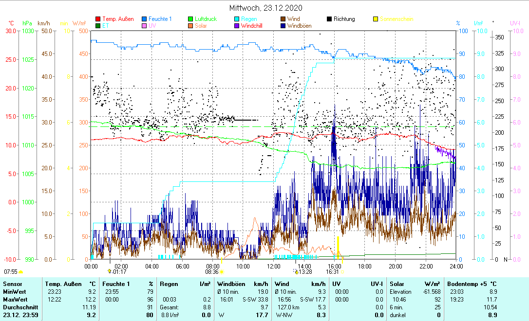Click the sunset icon beside 16:31
The image size is (529, 321).
[342, 272]
